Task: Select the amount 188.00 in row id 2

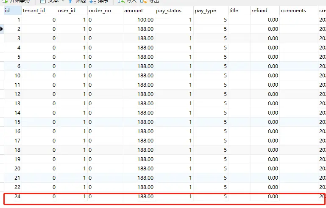Action: (139, 29)
